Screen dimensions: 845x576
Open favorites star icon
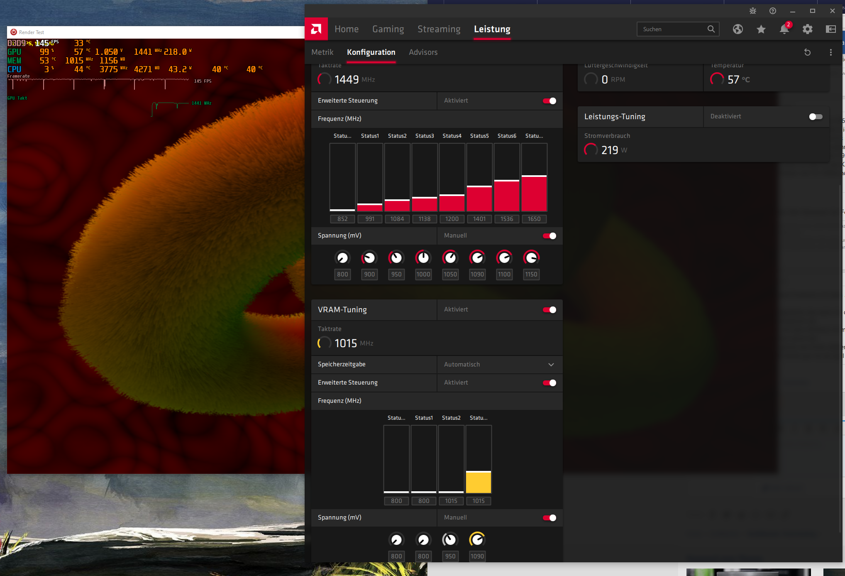click(761, 29)
